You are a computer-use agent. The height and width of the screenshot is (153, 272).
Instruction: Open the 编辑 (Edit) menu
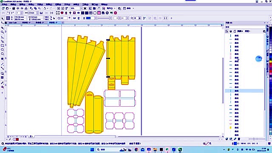click(13, 4)
